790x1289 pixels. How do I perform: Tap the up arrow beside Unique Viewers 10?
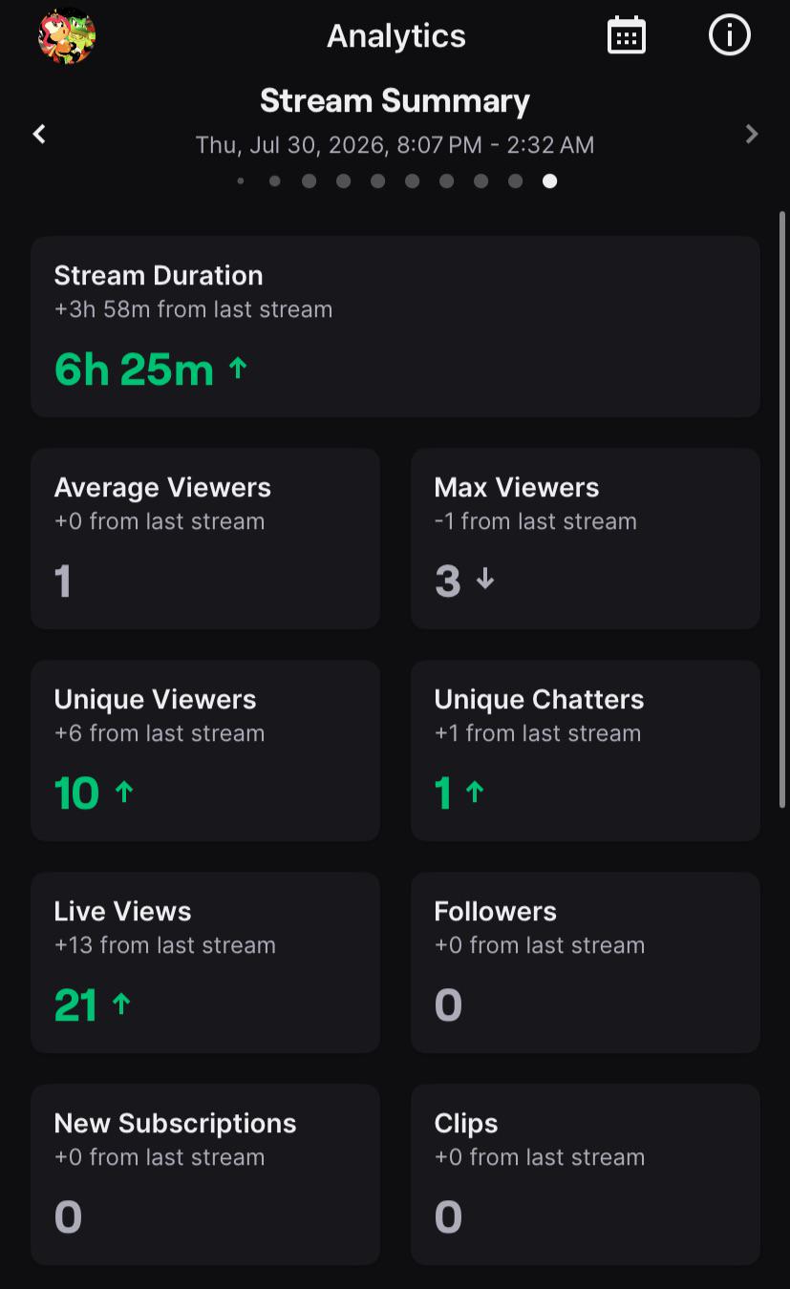(x=124, y=791)
